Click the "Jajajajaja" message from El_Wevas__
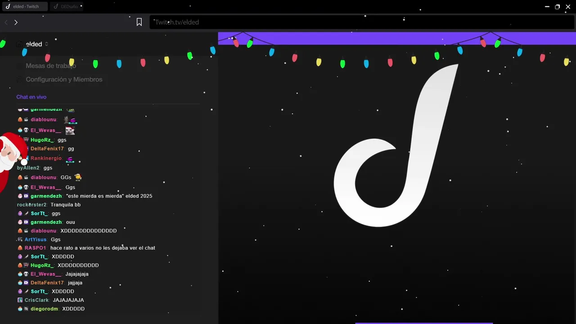 tap(77, 274)
